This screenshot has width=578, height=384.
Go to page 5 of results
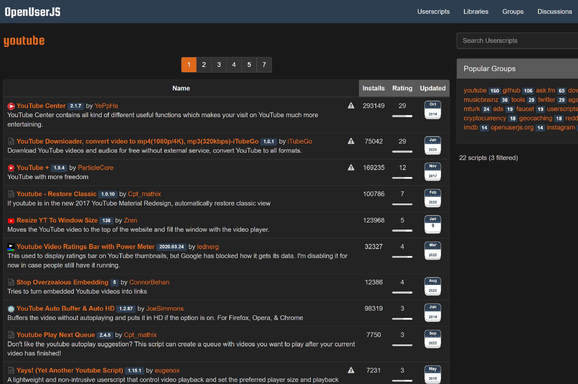[249, 65]
